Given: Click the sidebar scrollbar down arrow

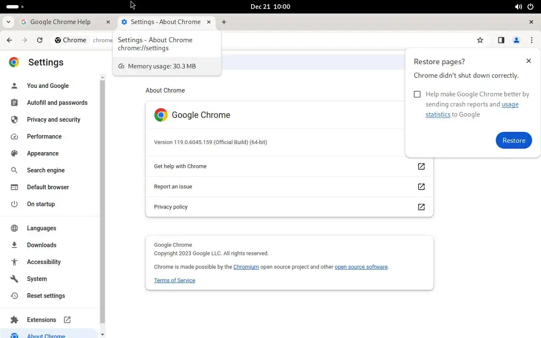Looking at the screenshot, I should (x=102, y=335).
